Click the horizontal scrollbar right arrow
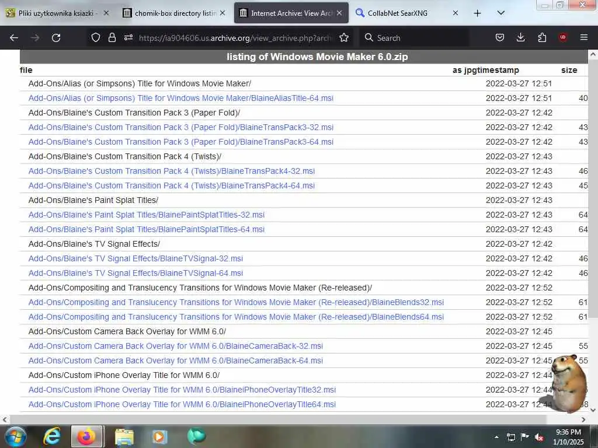 (x=583, y=419)
